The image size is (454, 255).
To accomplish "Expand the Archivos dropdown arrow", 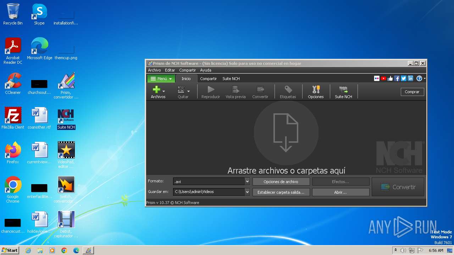I will pos(164,91).
